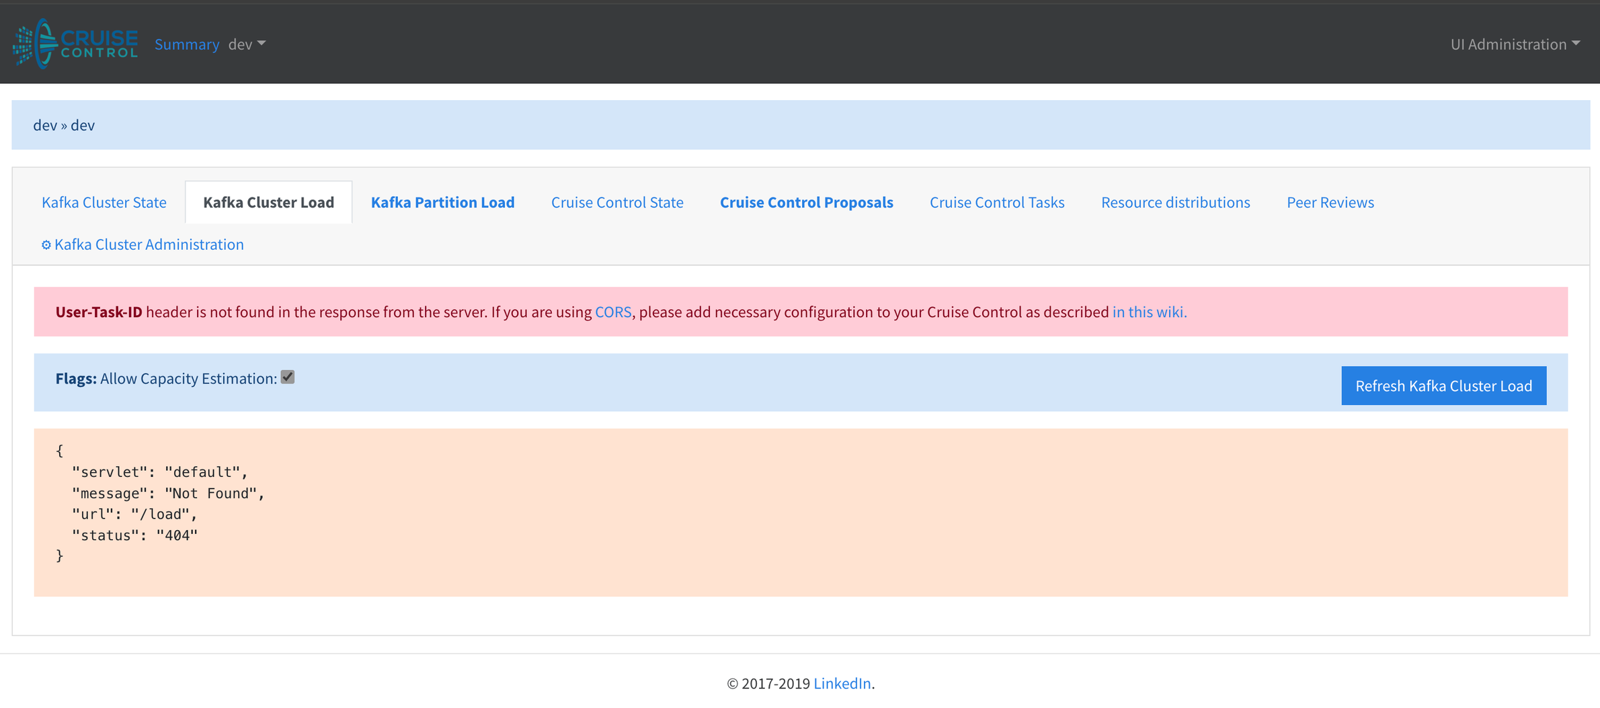Screen dimensions: 1600x708
Task: Open the Summary link in navbar
Action: click(x=187, y=44)
